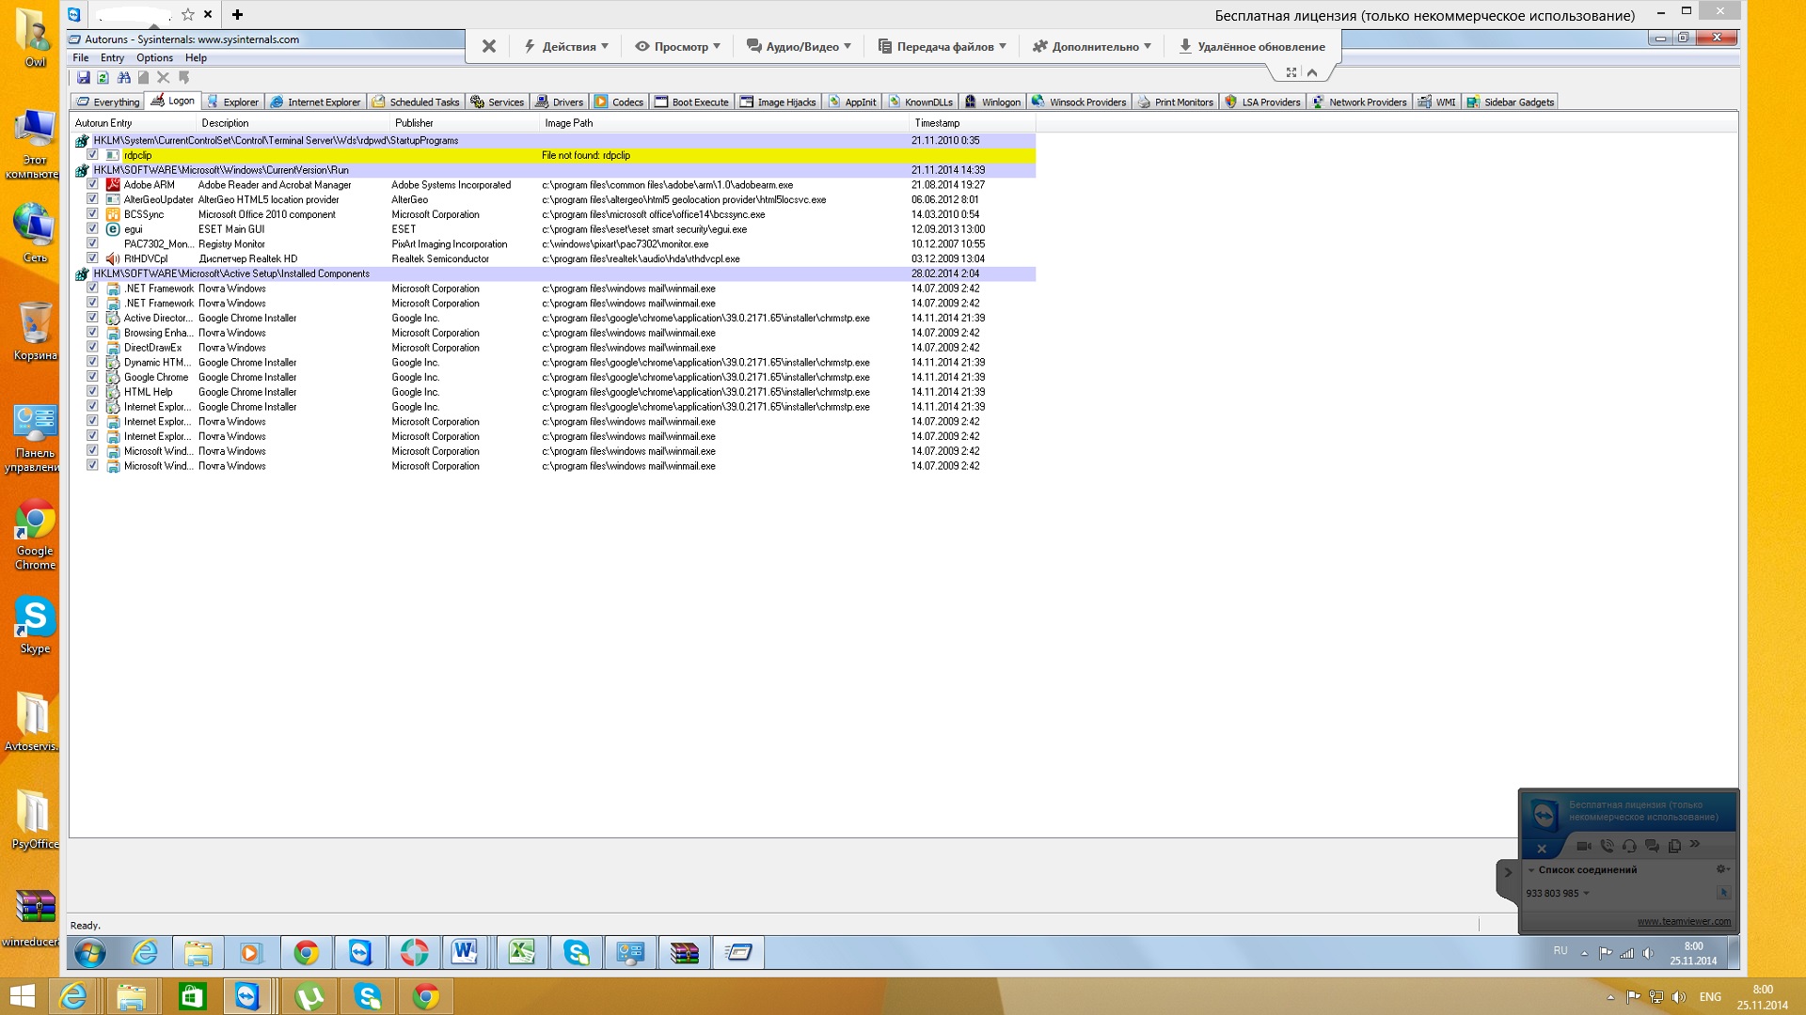The width and height of the screenshot is (1806, 1015).
Task: Select the HKLM CurrentVersion\Run registry row
Action: 553,170
